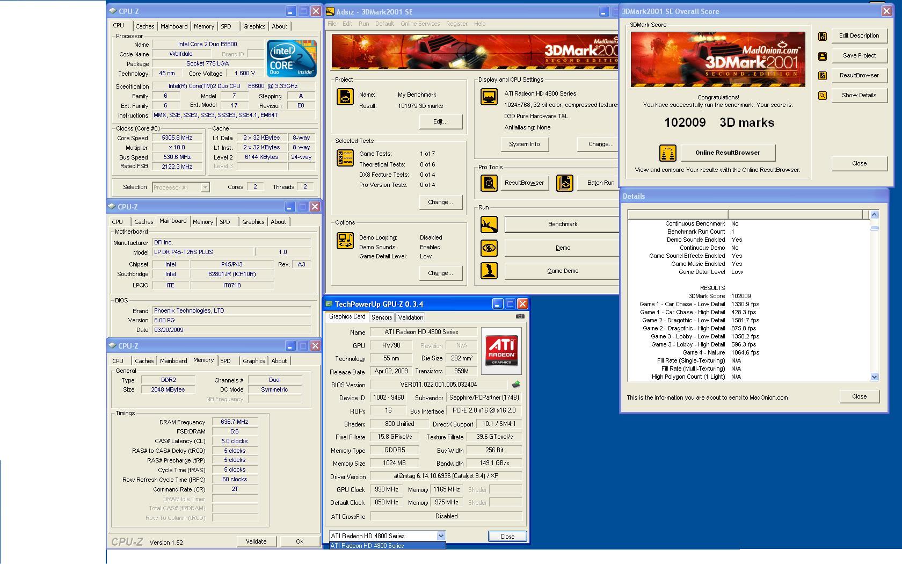Click the Online ResultBrowser button
The image size is (902, 564).
(728, 153)
